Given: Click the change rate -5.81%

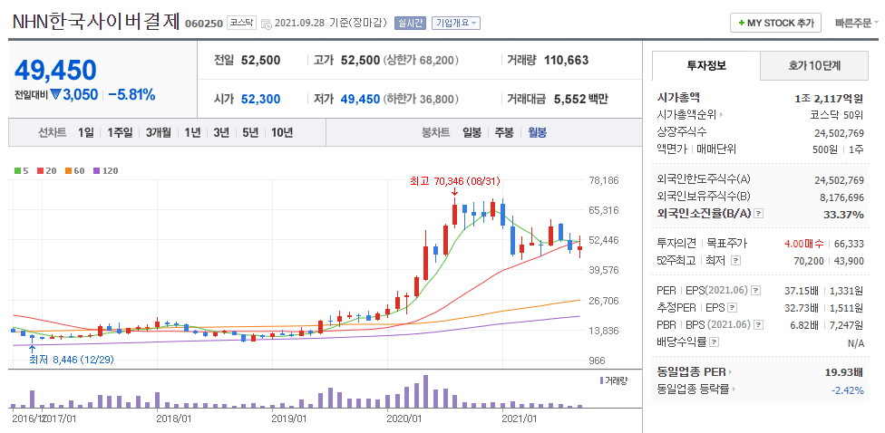Looking at the screenshot, I should (x=131, y=95).
